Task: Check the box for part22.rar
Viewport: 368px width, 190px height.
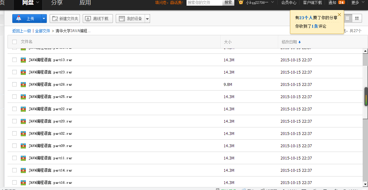Action: point(14,109)
